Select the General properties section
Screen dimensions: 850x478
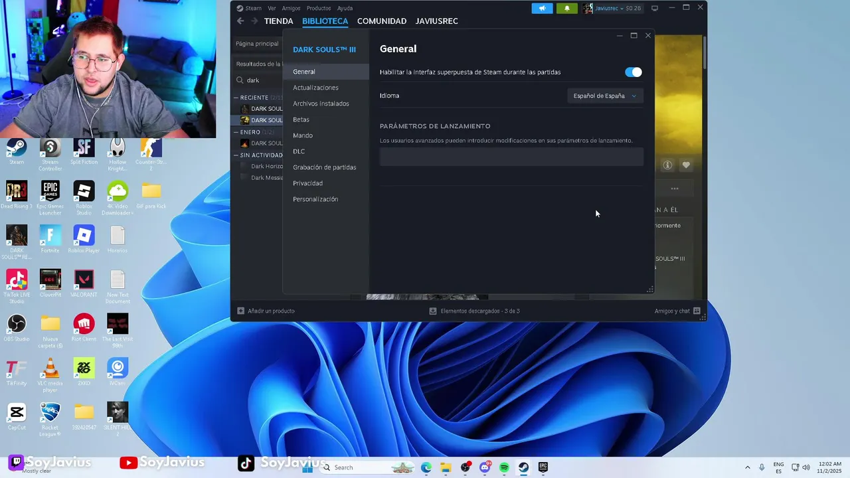(x=325, y=72)
